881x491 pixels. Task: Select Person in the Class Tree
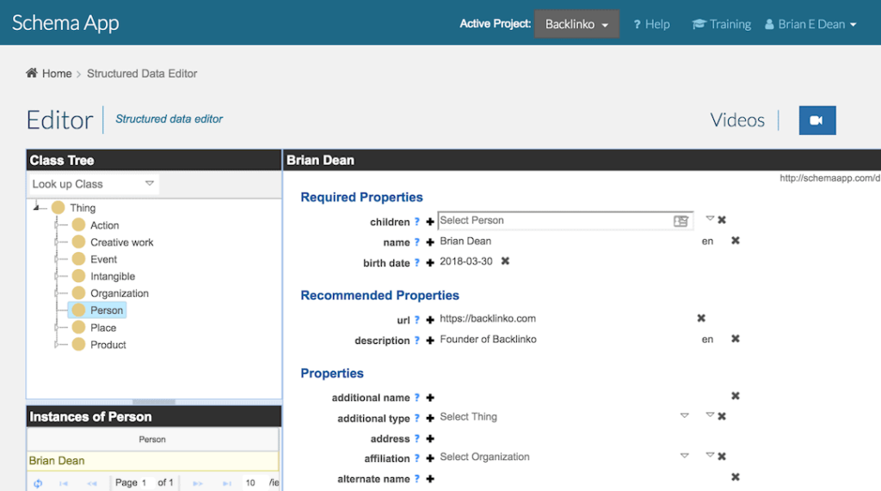97,310
